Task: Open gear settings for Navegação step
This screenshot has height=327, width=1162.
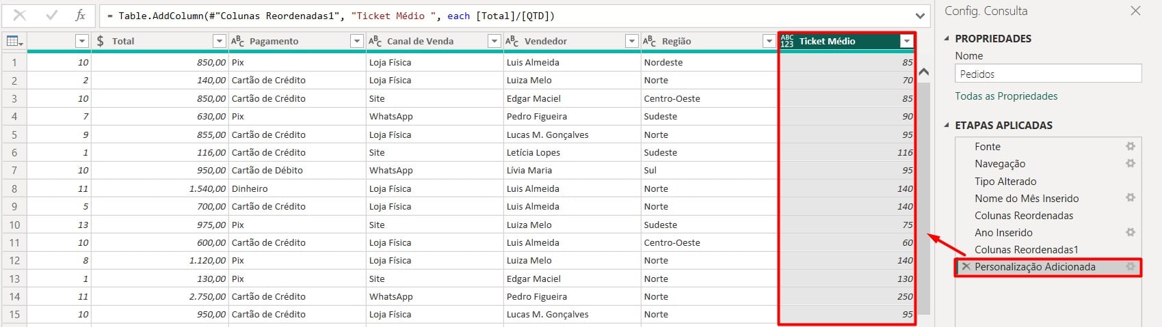Action: (1131, 163)
